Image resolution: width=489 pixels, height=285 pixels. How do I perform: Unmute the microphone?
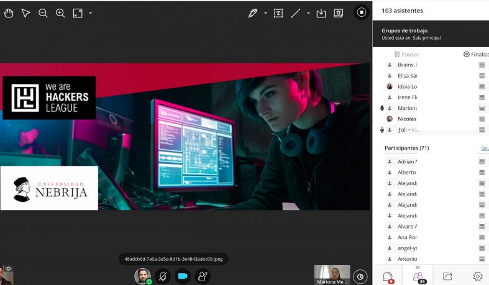[x=163, y=276]
